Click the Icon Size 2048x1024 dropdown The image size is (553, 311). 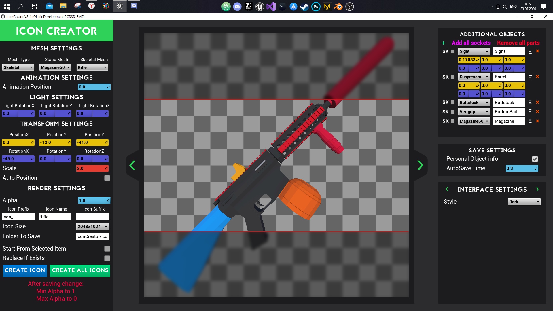click(92, 226)
